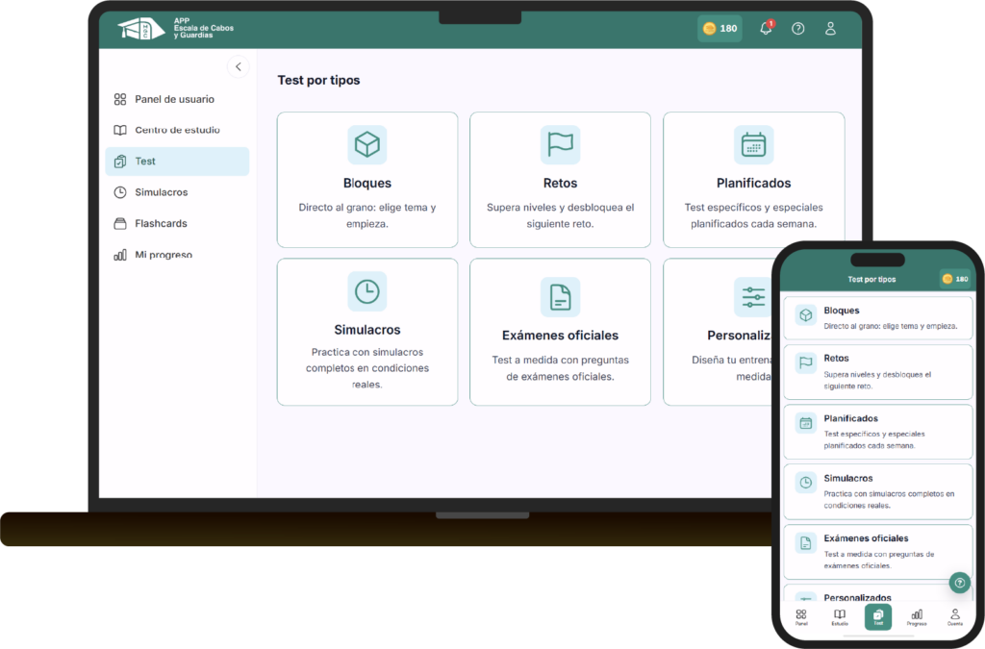
Task: Click 'Practica con simulacros' text on laptop
Action: click(x=366, y=368)
